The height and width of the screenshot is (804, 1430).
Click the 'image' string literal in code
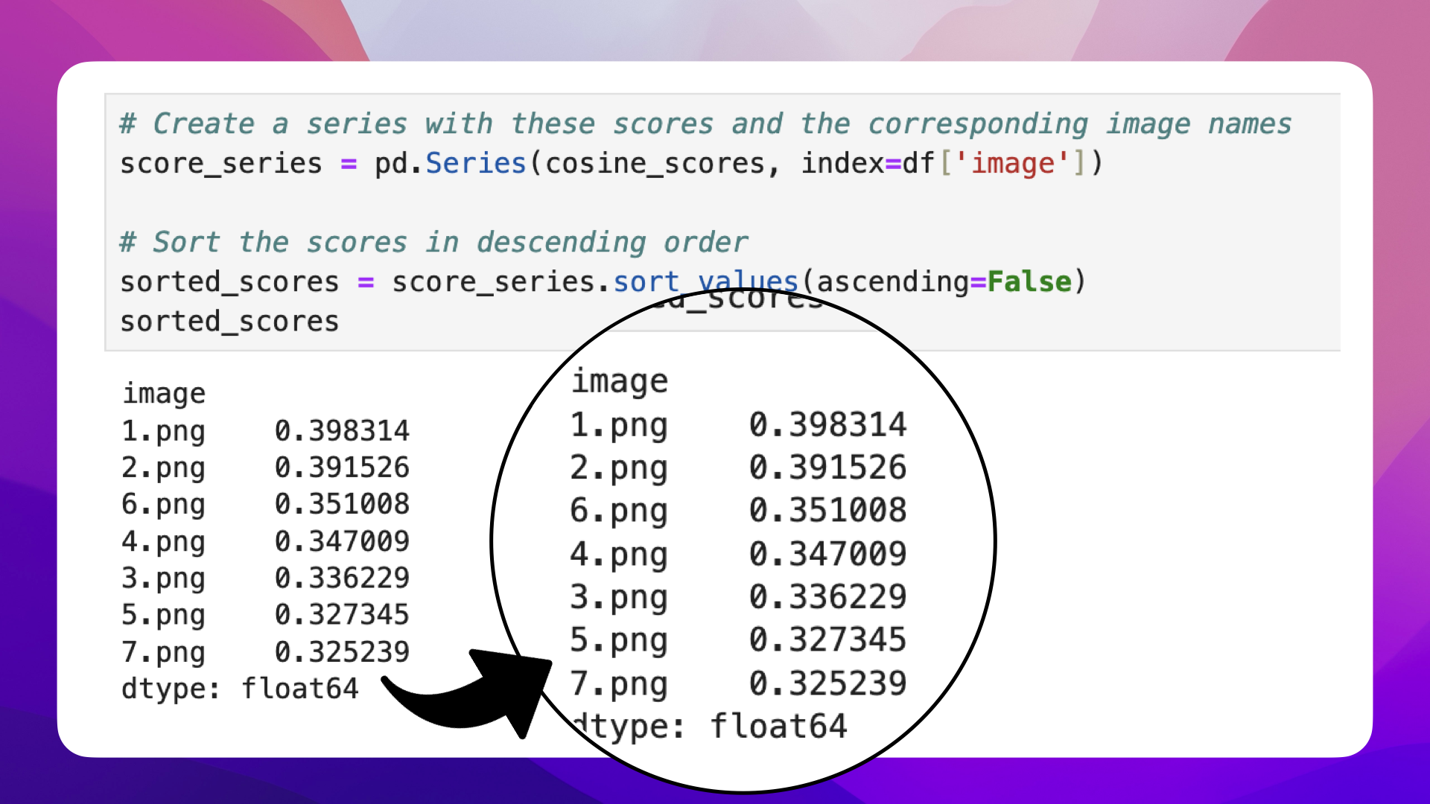[1013, 163]
